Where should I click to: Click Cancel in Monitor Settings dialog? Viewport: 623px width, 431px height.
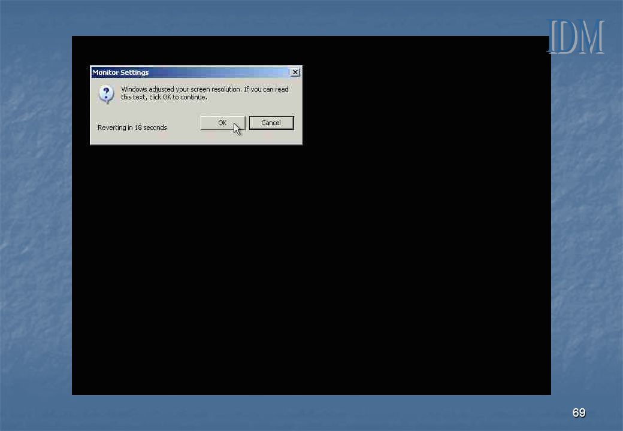point(271,123)
